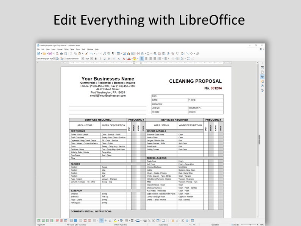Click the Undo arrow icon
The image size is (301, 226).
(92, 53)
